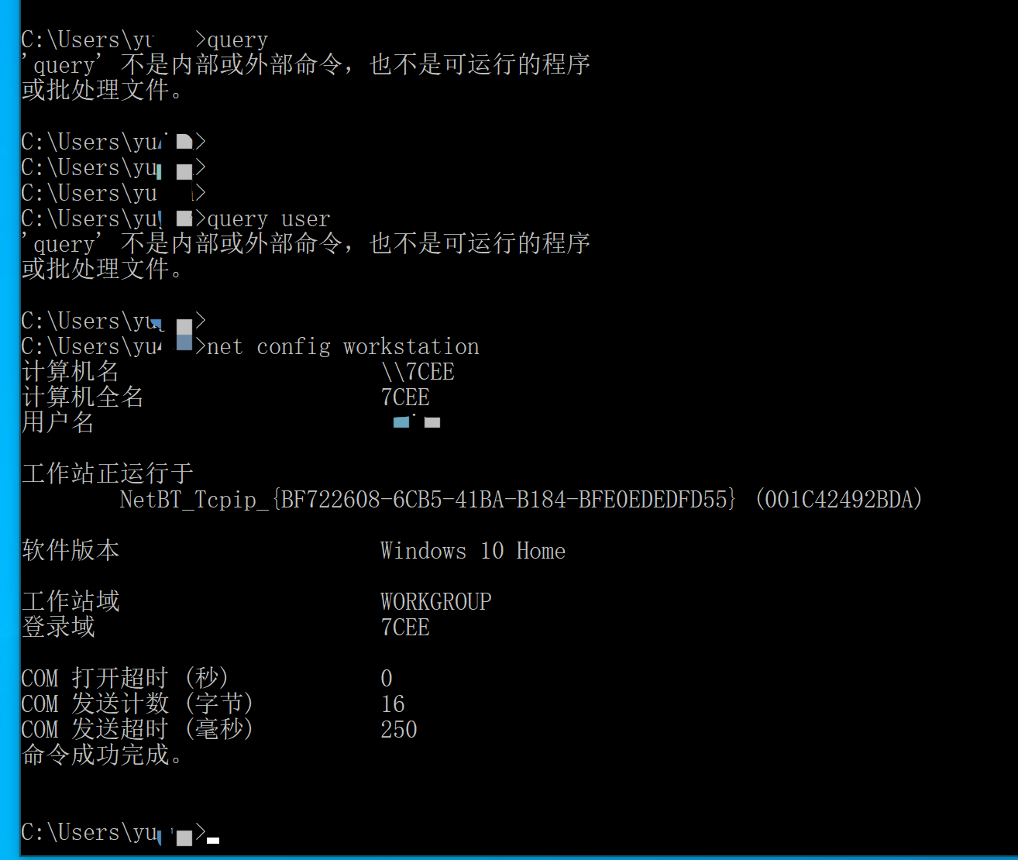
Task: Click the first 'query' command at top
Action: coord(237,40)
